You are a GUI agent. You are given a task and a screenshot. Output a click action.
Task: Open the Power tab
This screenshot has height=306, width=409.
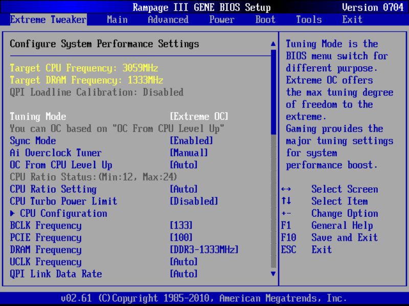222,19
